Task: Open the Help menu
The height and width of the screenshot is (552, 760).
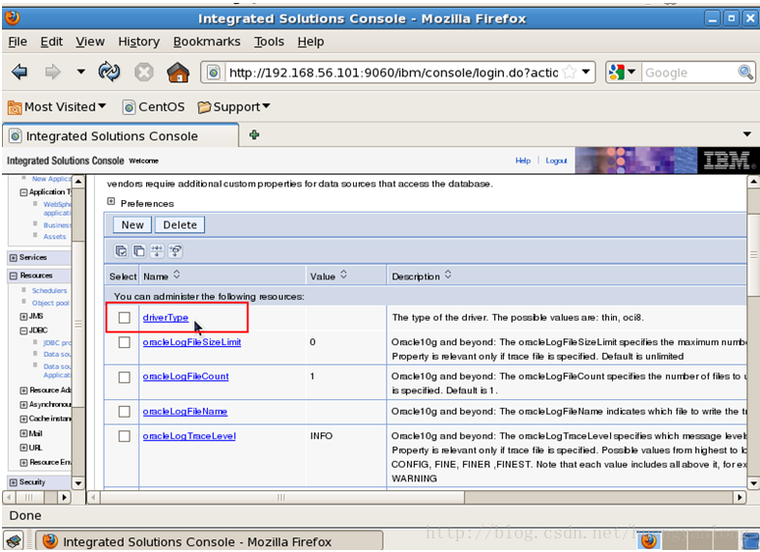Action: tap(311, 42)
